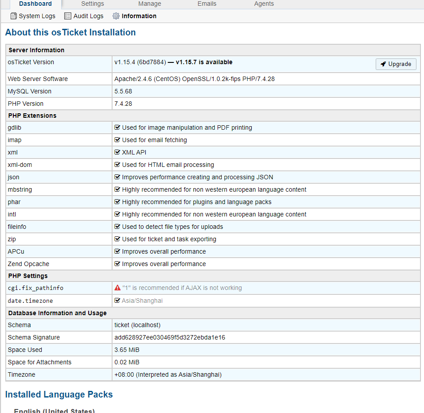Click the check icon beside XML API
Screen dimensions: 424x413
coord(117,152)
